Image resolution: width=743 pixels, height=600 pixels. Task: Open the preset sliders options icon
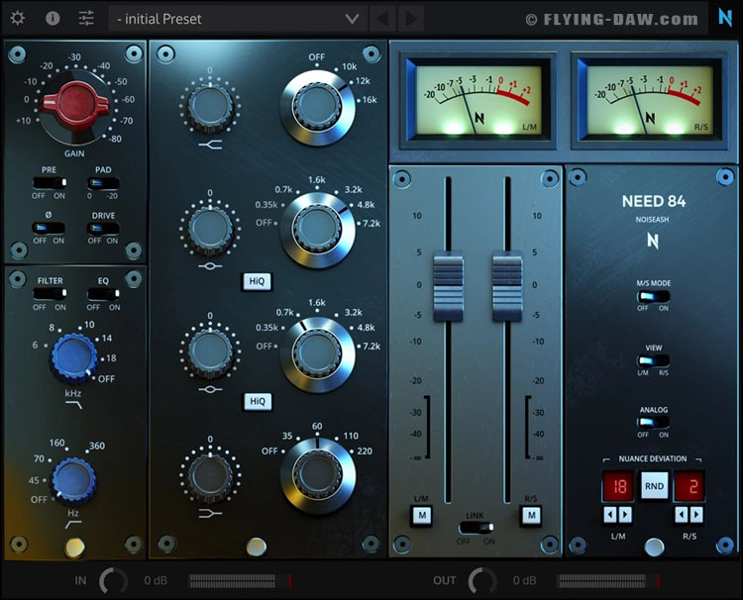point(86,19)
